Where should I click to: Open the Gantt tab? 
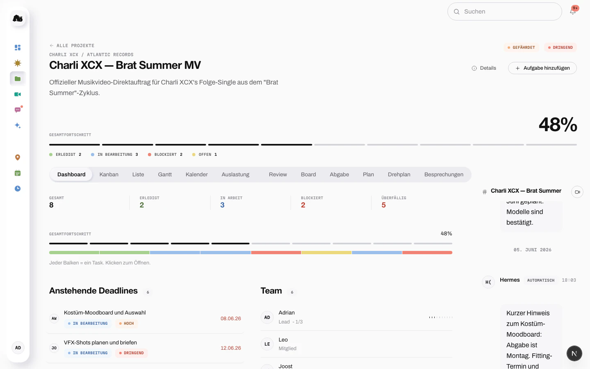[x=165, y=174]
